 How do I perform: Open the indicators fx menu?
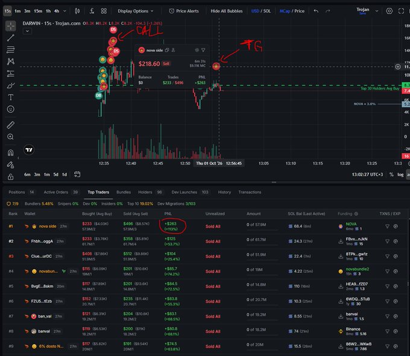[x=92, y=11]
